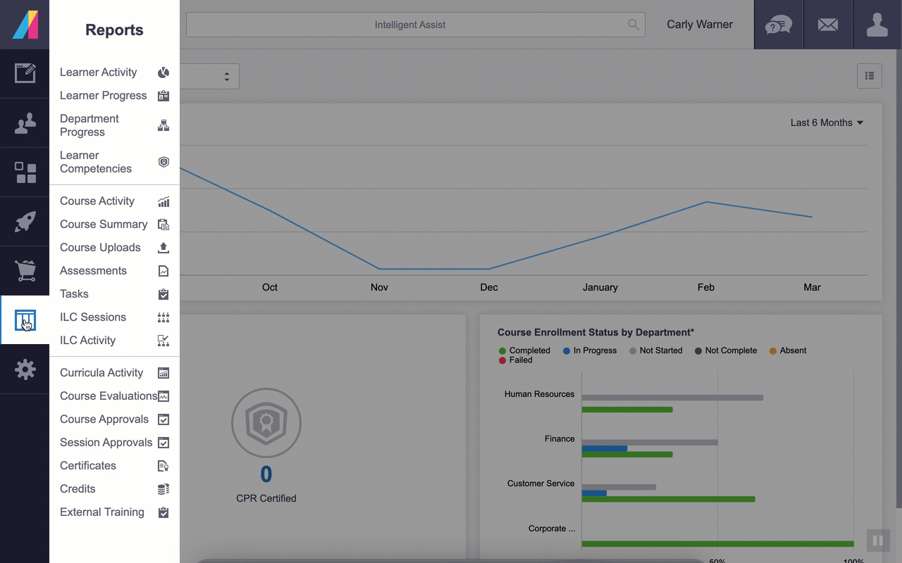
Task: Click the shopping cart sidebar icon
Action: 25,271
